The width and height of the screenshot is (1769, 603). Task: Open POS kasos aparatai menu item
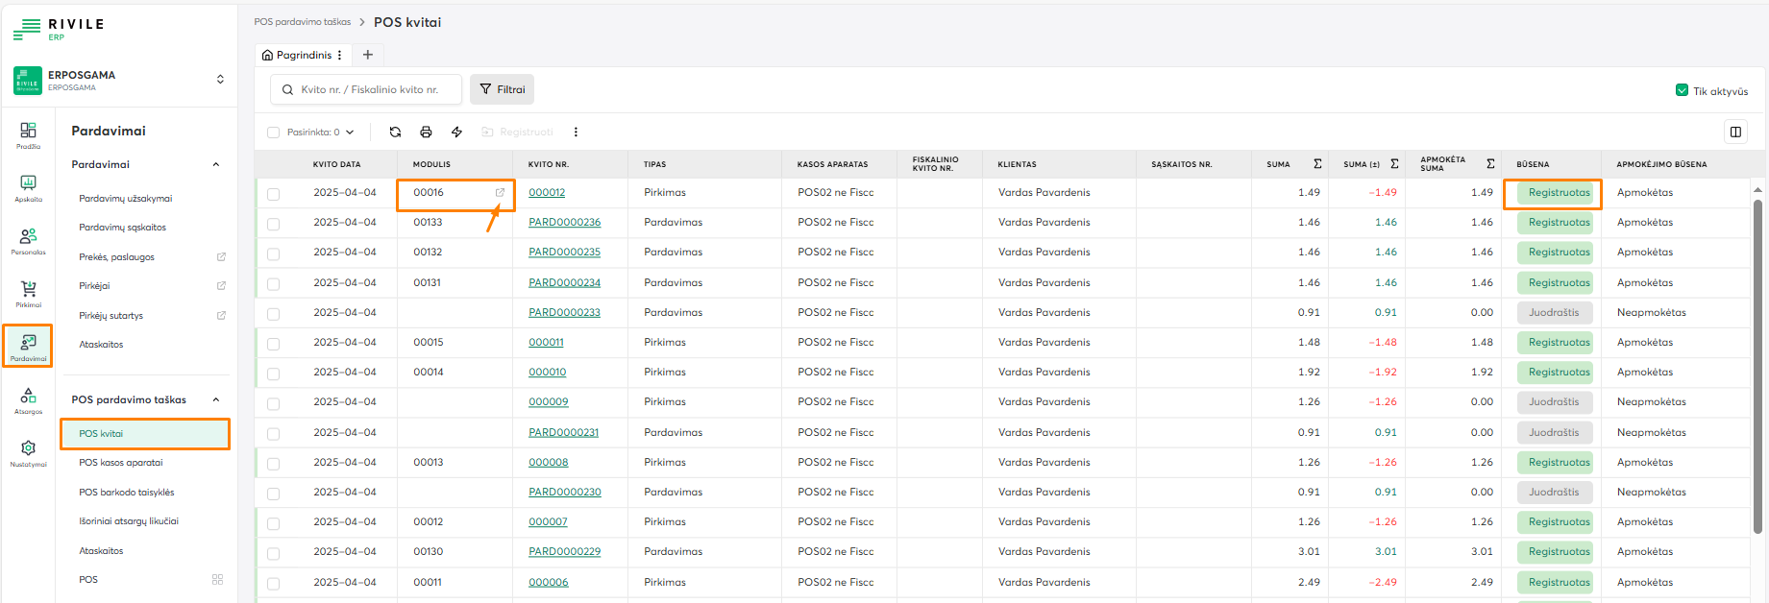tap(121, 463)
